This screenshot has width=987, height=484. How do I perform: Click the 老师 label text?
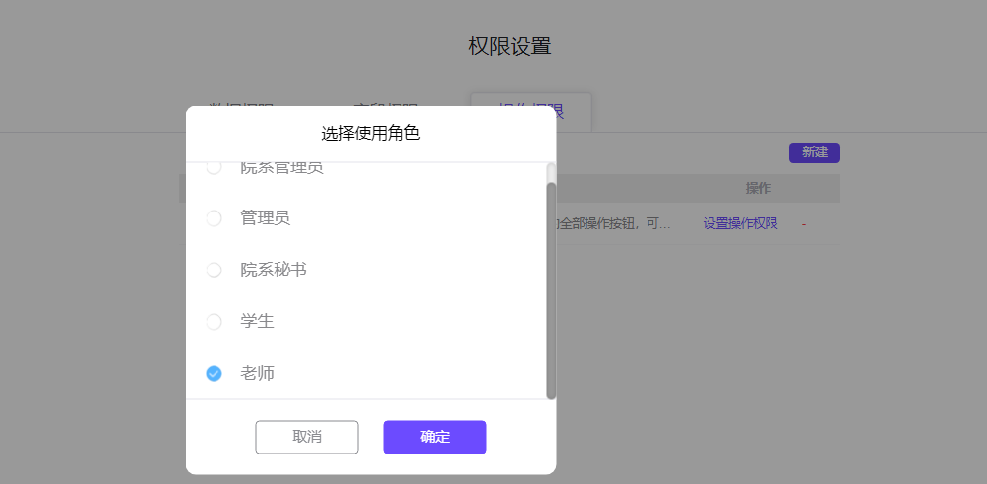pos(257,374)
